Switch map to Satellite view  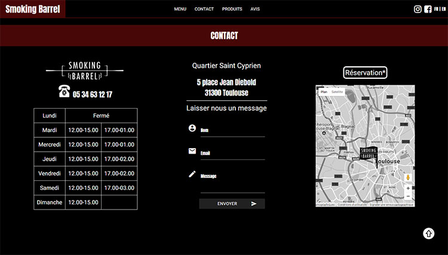click(x=337, y=92)
